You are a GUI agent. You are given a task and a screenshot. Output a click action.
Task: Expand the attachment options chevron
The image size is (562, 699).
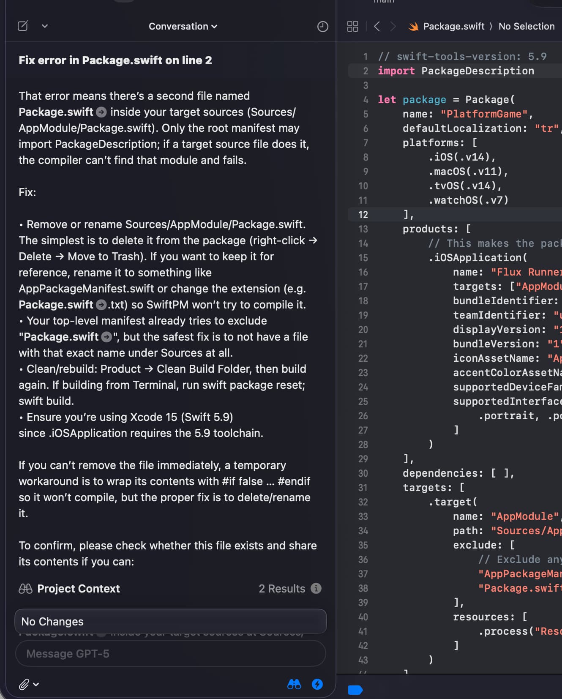[x=36, y=684]
